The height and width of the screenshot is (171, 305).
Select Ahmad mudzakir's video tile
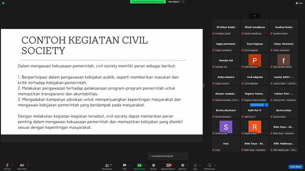click(226, 94)
